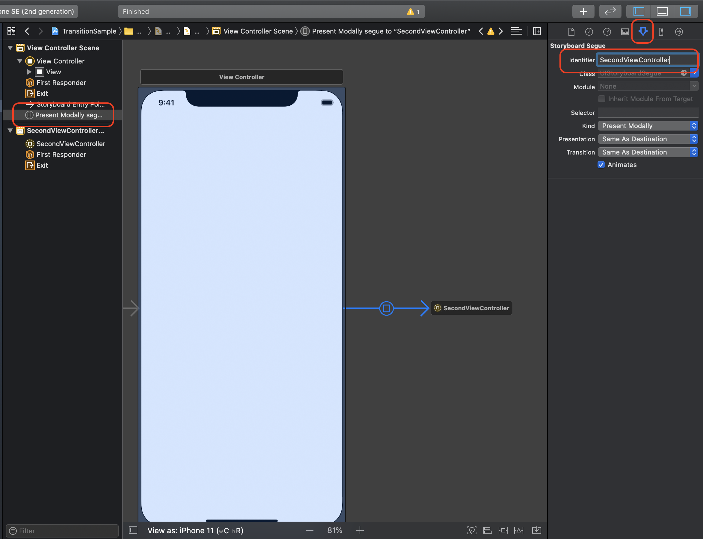
Task: Open the Align constraints menu
Action: coord(487,530)
